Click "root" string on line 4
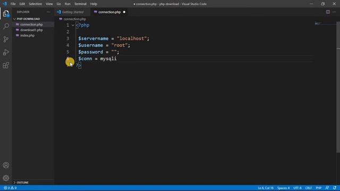 (x=120, y=45)
